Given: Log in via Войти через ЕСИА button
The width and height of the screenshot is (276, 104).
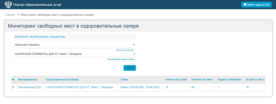Looking at the screenshot, I should [256, 5].
